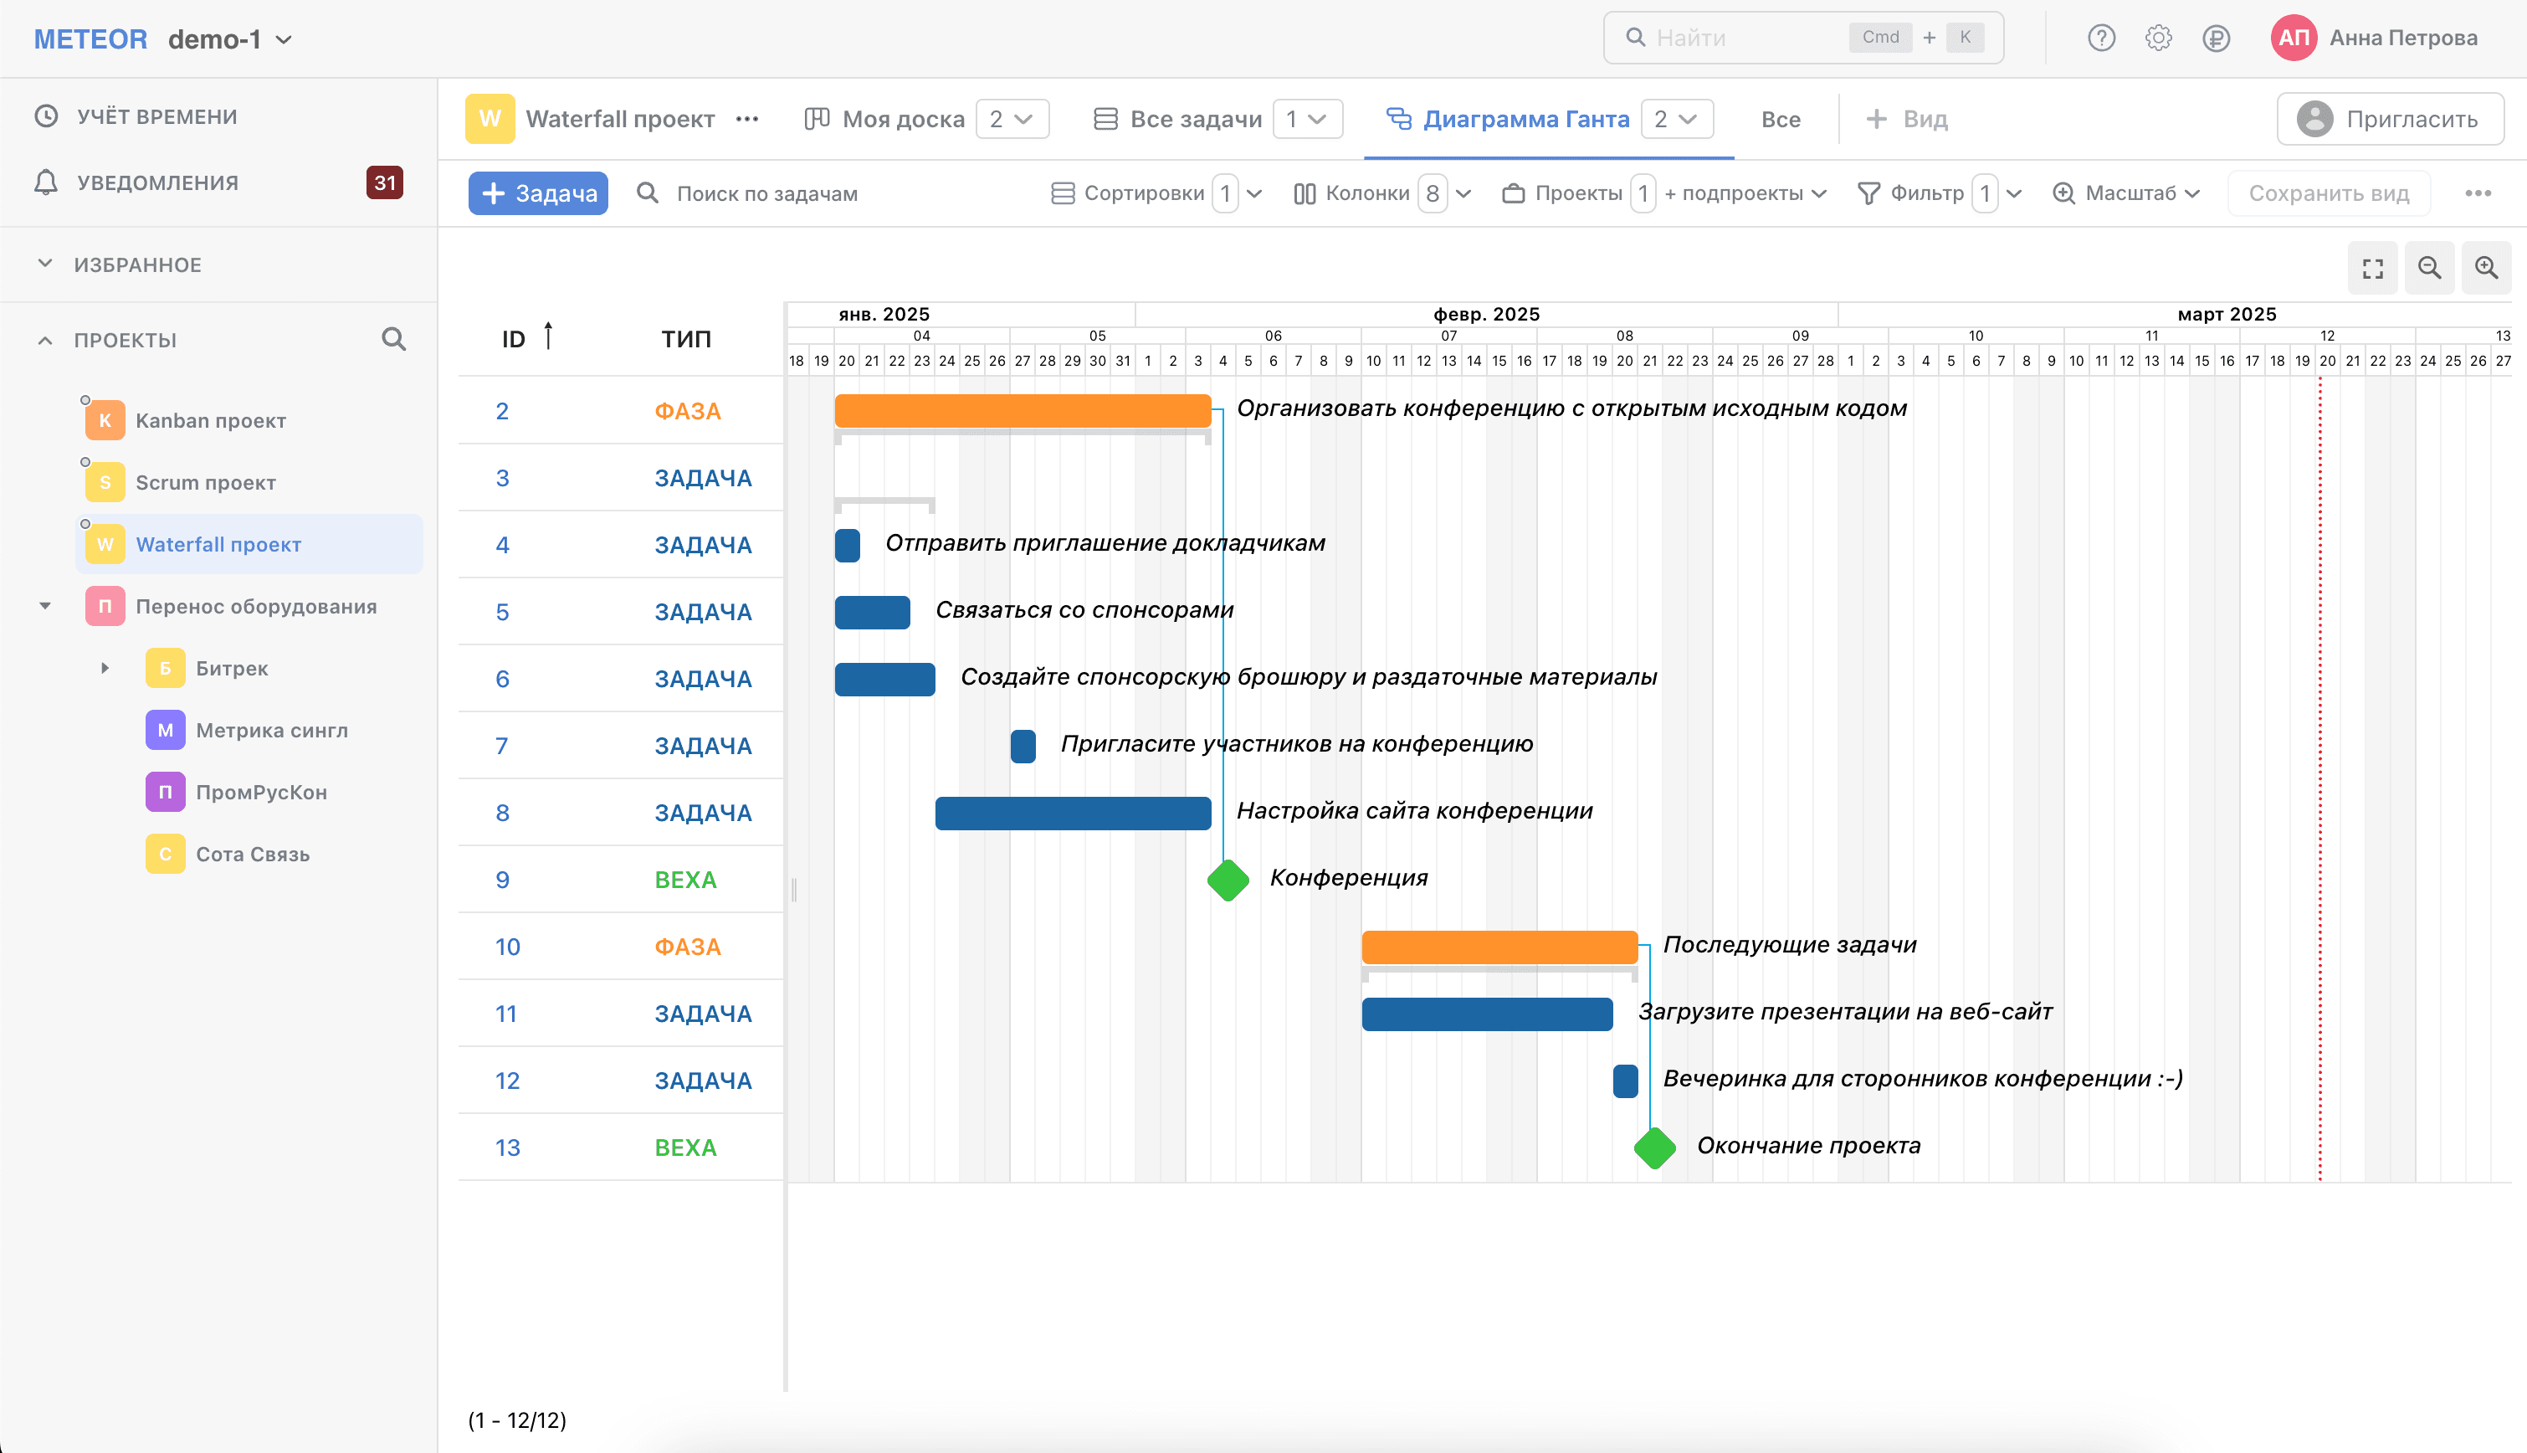Click Поиск по задачам input
Screen dimensions: 2527x1453
766,193
